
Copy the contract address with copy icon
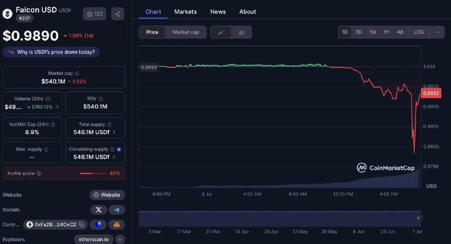pos(82,224)
